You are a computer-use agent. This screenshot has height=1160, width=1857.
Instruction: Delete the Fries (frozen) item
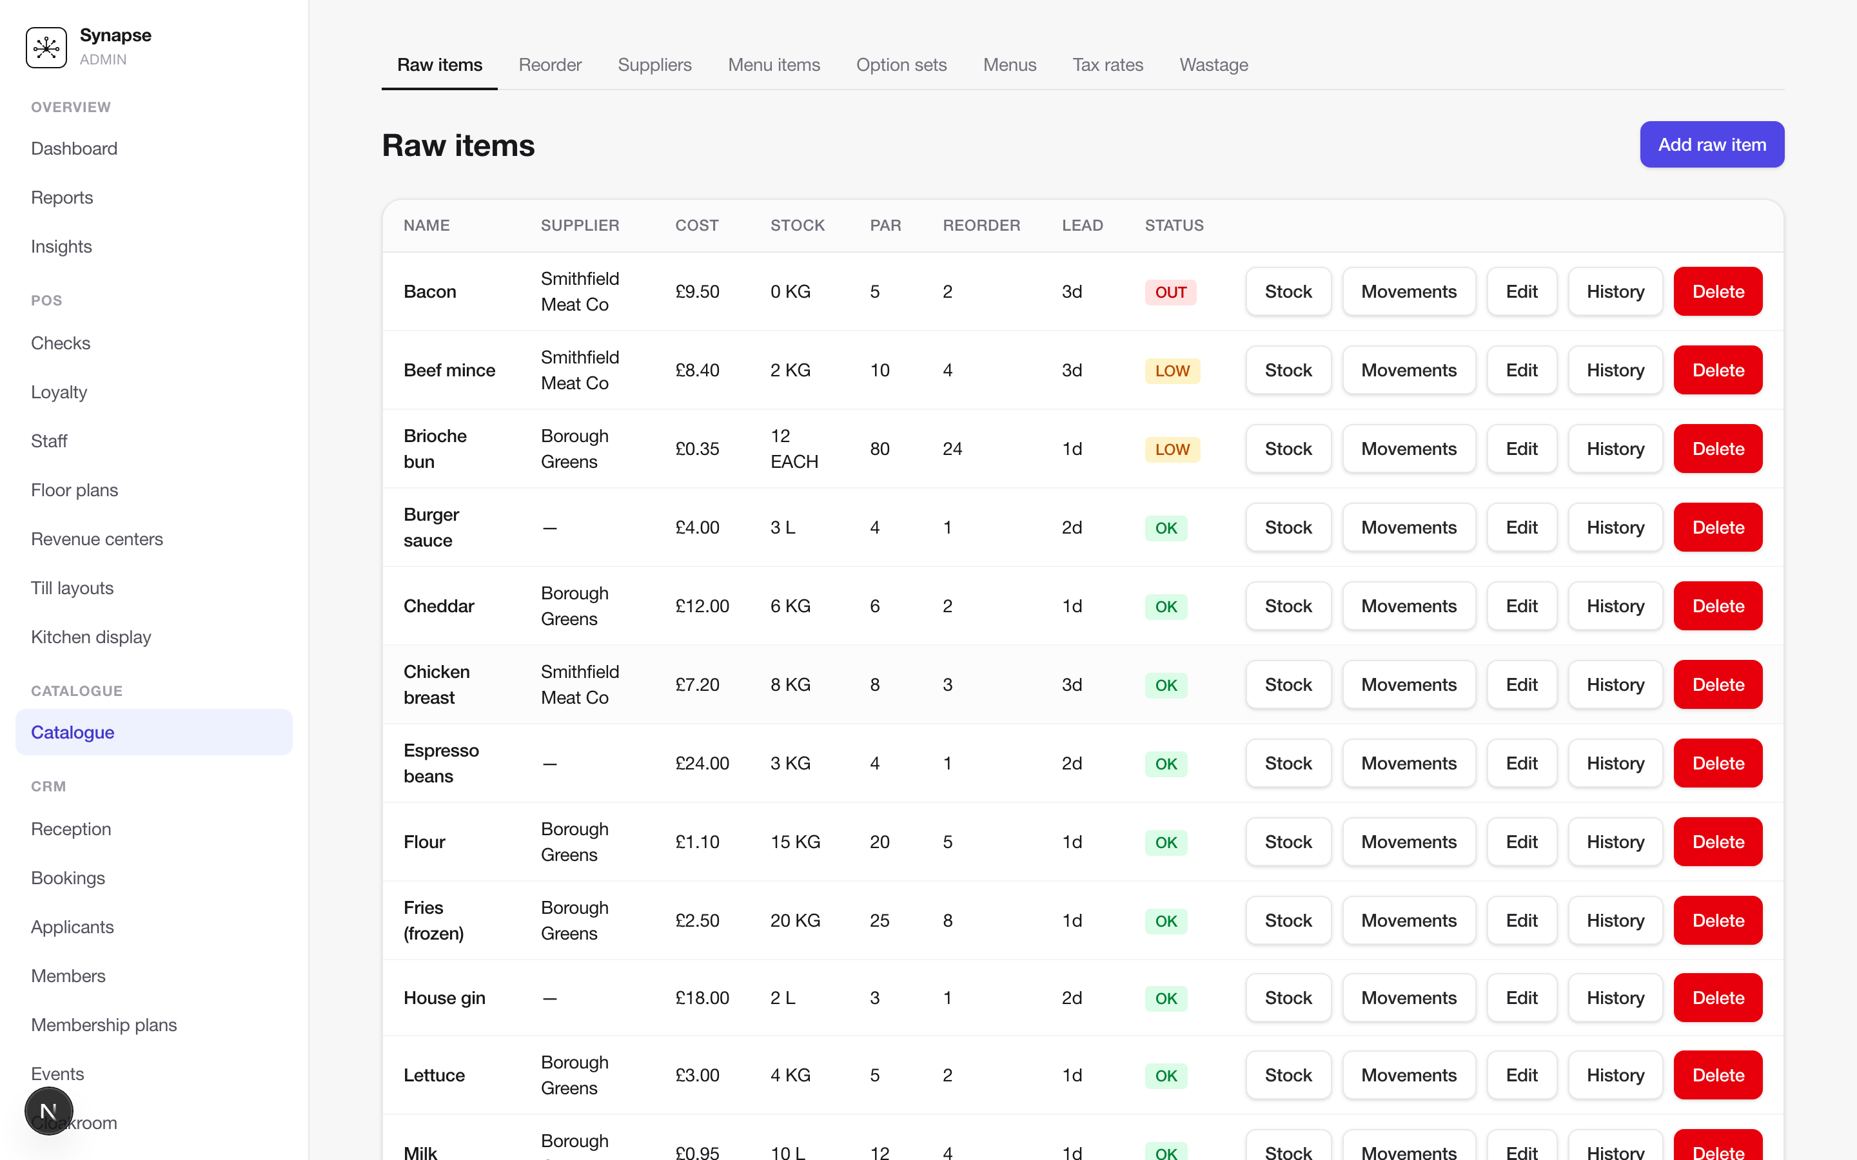[1717, 921]
